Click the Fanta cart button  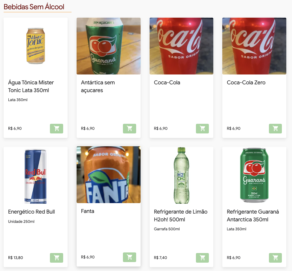(x=130, y=257)
